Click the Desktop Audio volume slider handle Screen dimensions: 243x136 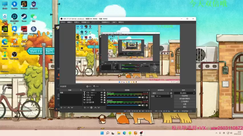tap(139, 105)
